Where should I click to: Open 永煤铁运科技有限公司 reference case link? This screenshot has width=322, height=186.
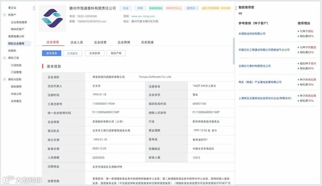pos(252,34)
